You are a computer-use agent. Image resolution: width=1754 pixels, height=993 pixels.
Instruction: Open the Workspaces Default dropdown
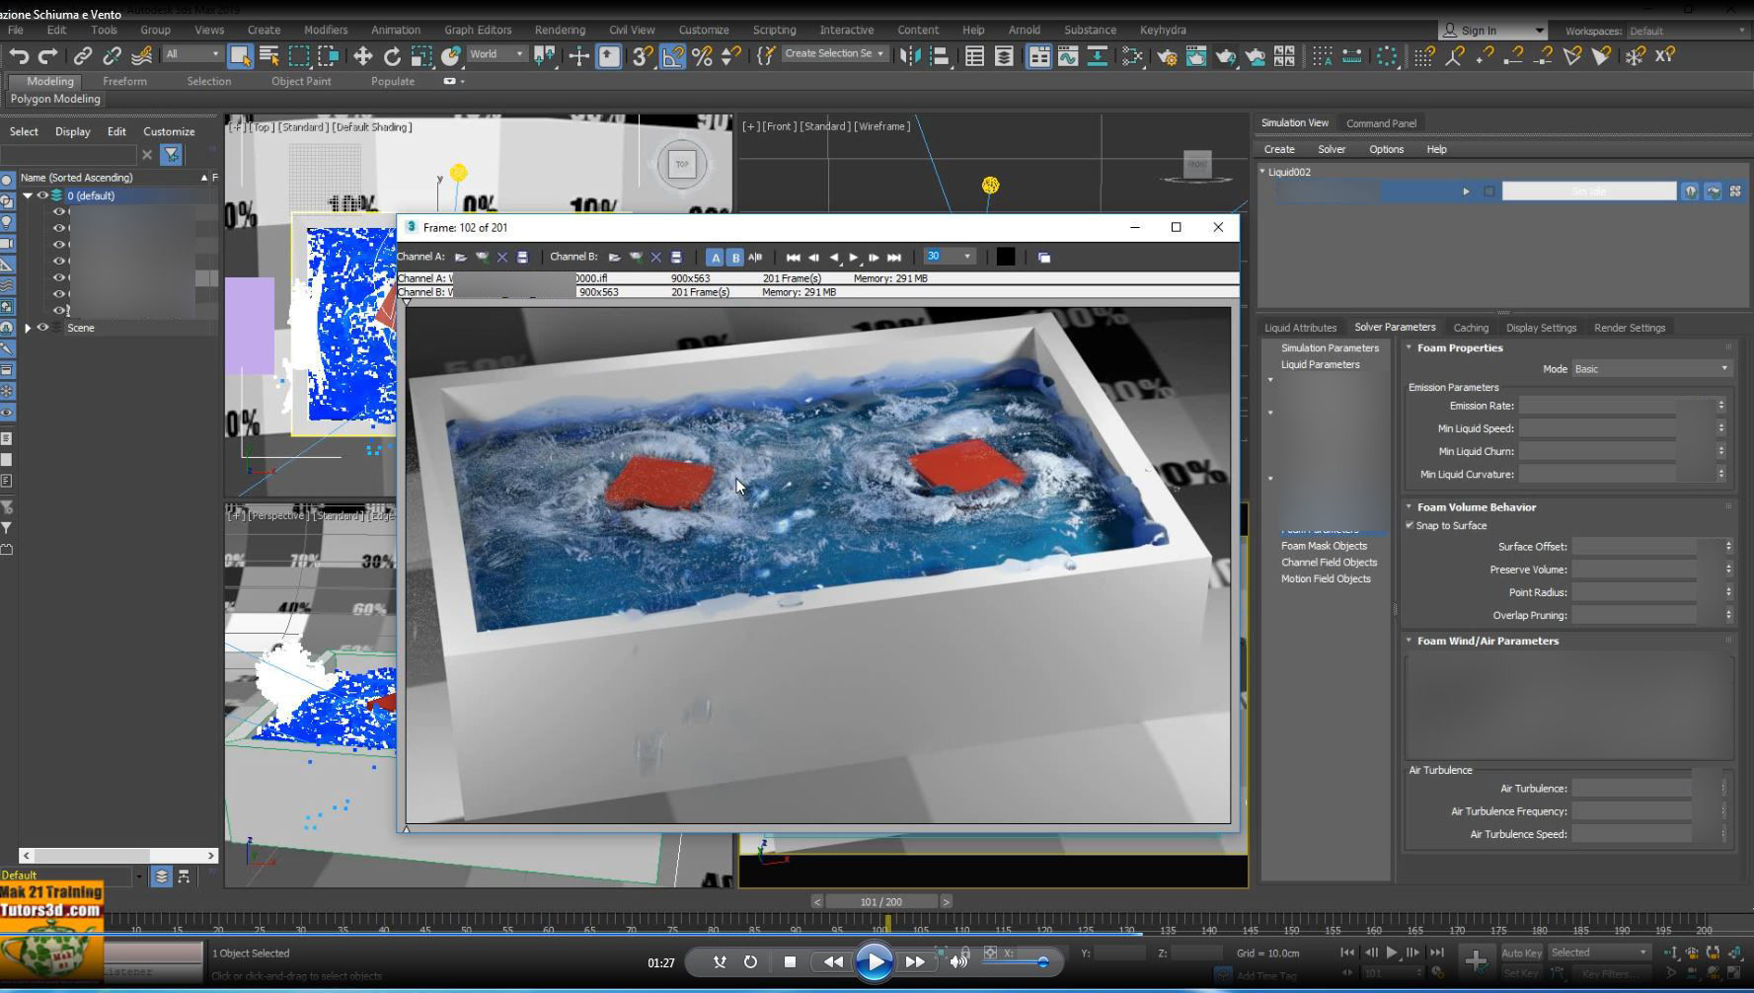(1687, 31)
